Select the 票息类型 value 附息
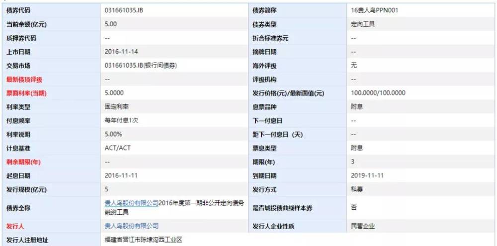Image resolution: width=497 pixels, height=246 pixels. (x=357, y=148)
